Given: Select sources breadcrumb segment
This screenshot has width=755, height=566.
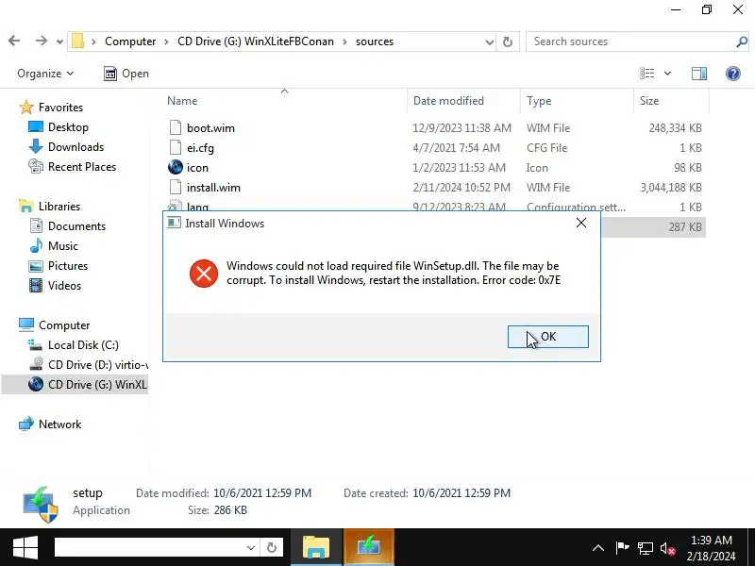Looking at the screenshot, I should point(375,42).
